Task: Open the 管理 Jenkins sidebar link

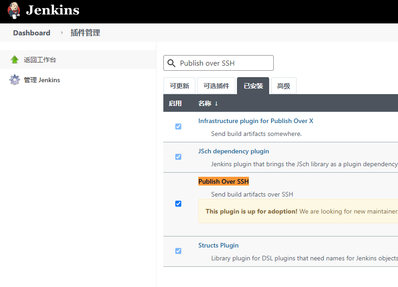Action: [x=42, y=80]
